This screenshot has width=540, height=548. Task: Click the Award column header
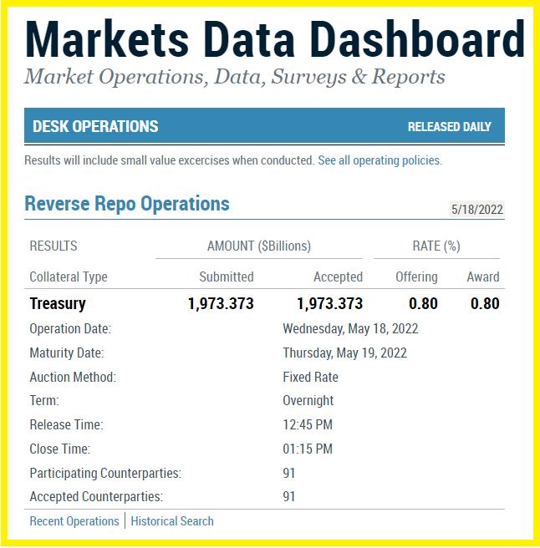(483, 277)
